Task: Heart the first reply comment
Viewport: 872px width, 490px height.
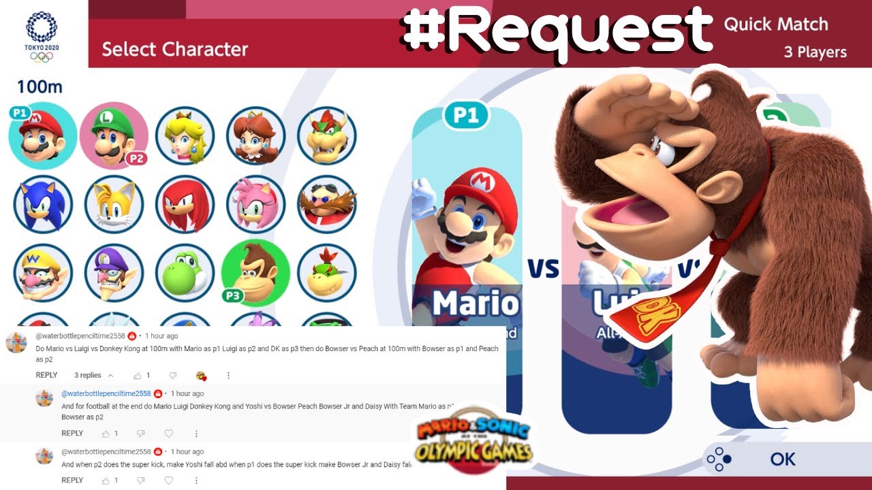Action: [168, 434]
